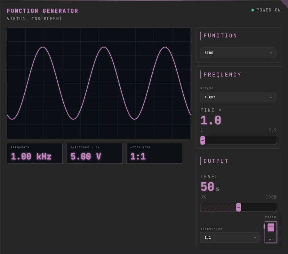
Task: Click the FUNCTION GENERATOR title
Action: (43, 11)
